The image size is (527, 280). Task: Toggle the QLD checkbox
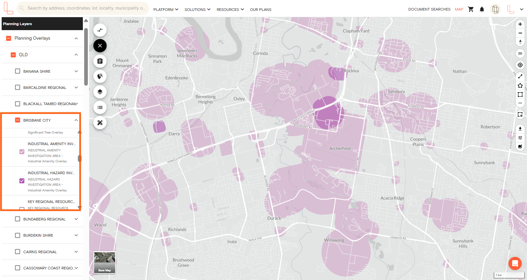point(13,55)
